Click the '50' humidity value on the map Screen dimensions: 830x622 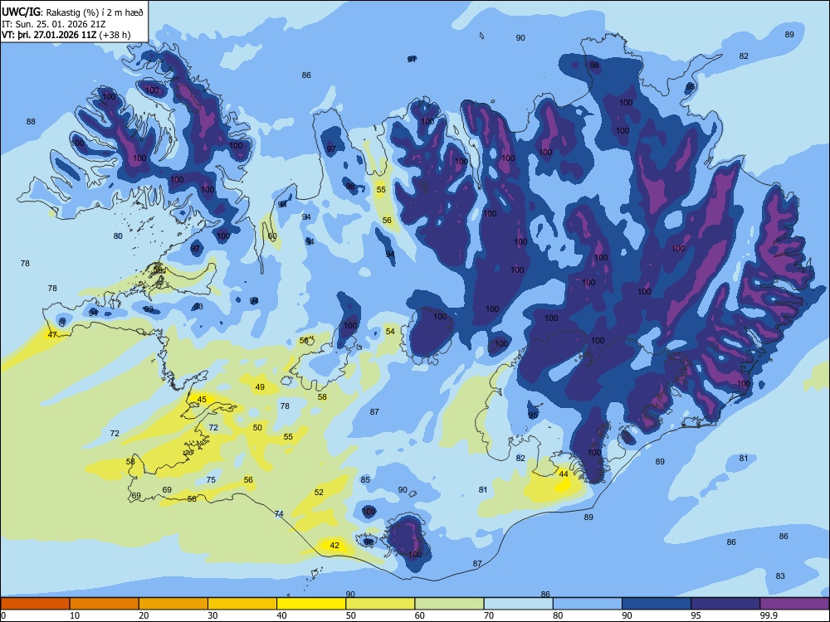[257, 427]
